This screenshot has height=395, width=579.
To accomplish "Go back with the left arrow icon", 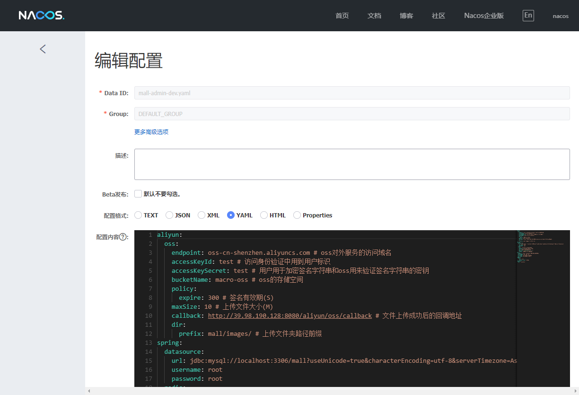I will [x=43, y=49].
